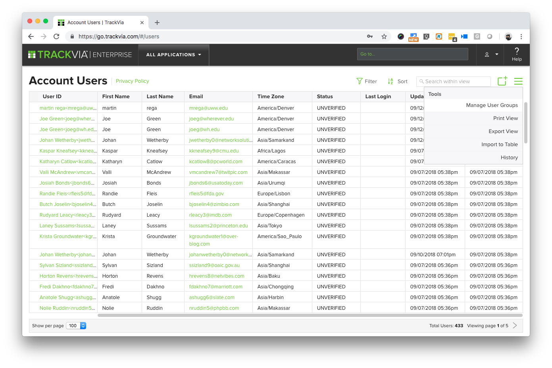The width and height of the screenshot is (552, 368).
Task: Email mrega@uww.edu link
Action: 208,108
